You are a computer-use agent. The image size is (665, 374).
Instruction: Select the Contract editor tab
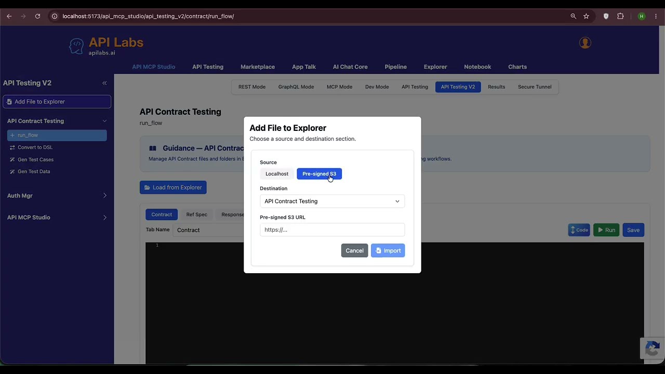pos(162,215)
